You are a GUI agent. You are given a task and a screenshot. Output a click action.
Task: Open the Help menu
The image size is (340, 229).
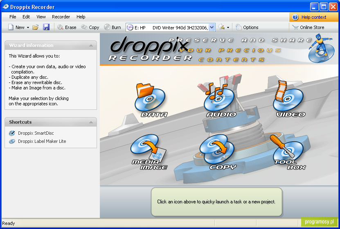81,17
